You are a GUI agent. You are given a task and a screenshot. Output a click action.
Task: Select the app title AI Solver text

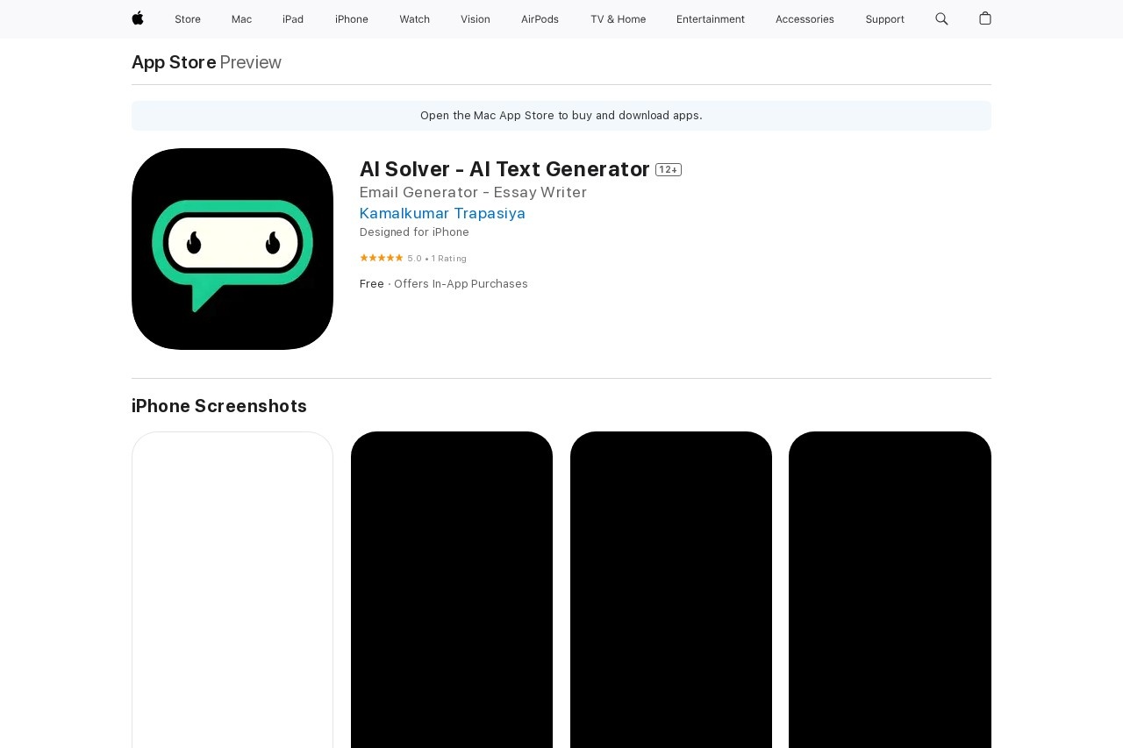coord(504,169)
